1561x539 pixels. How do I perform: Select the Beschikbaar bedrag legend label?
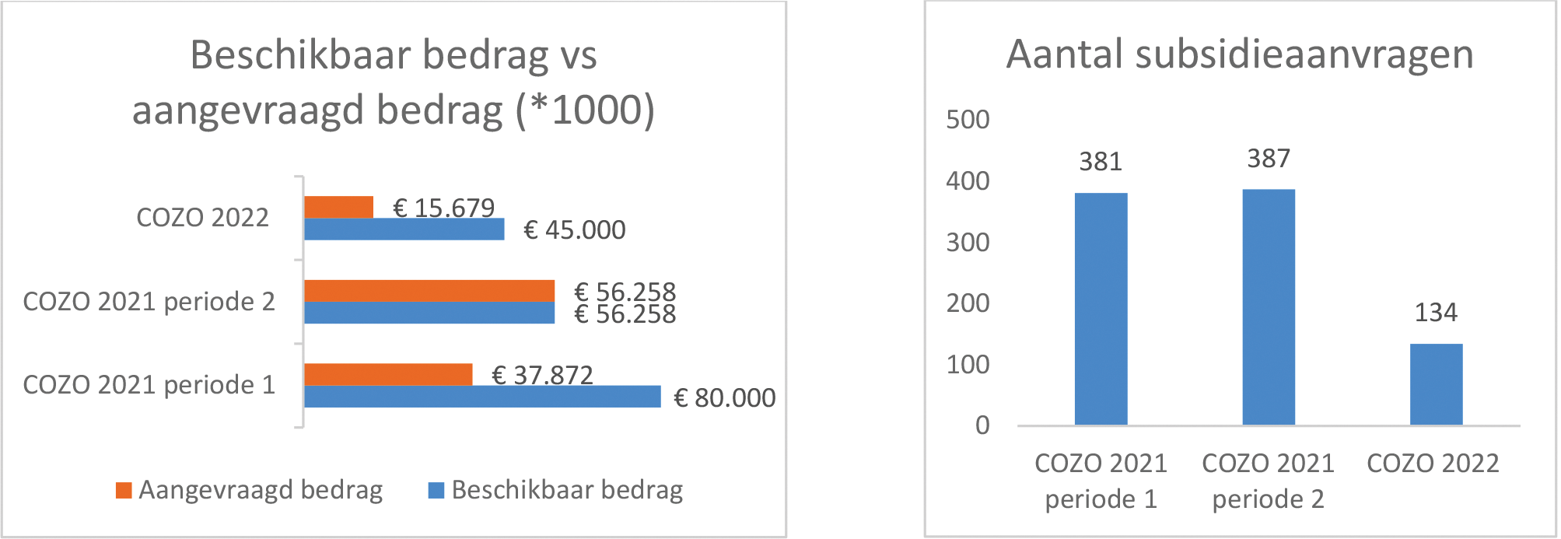click(x=567, y=490)
